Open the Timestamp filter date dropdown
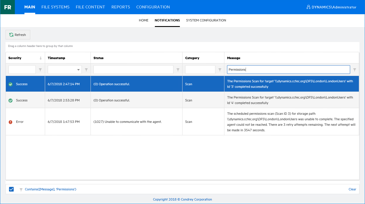365x204 pixels. click(x=78, y=70)
